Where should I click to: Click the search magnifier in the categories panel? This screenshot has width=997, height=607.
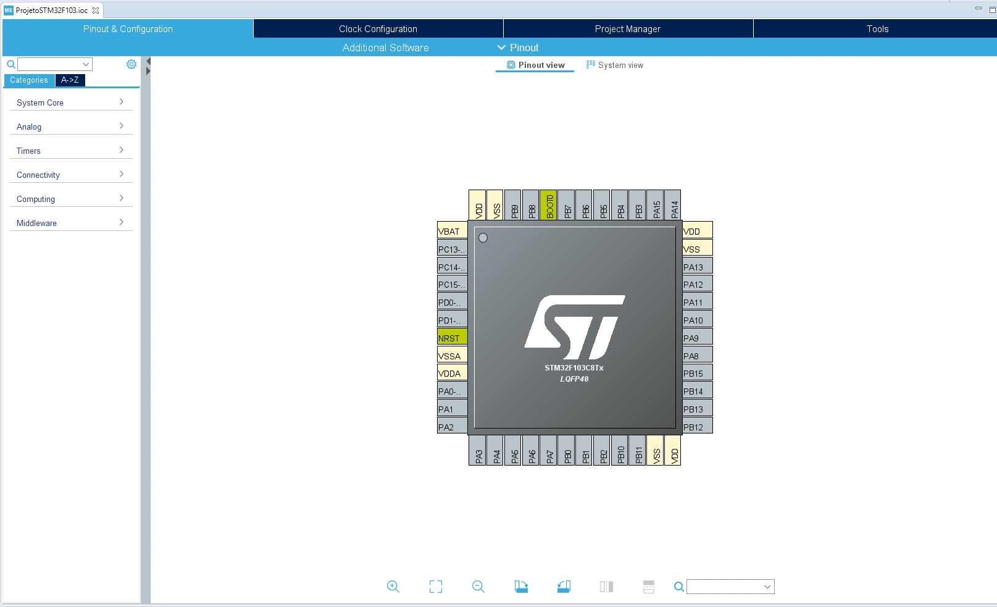pyautogui.click(x=11, y=64)
